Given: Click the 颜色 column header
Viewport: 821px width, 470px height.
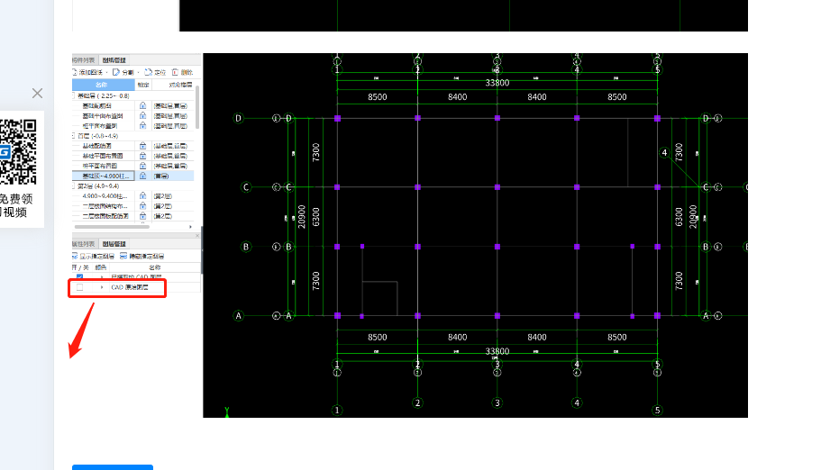Looking at the screenshot, I should click(101, 267).
